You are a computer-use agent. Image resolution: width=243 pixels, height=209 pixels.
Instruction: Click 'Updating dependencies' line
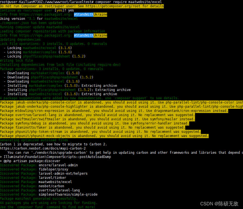(x=20, y=40)
